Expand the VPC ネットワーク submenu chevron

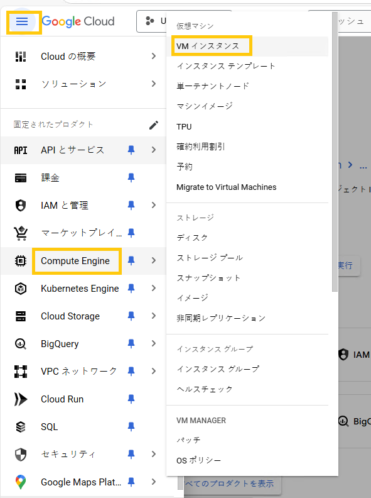154,371
